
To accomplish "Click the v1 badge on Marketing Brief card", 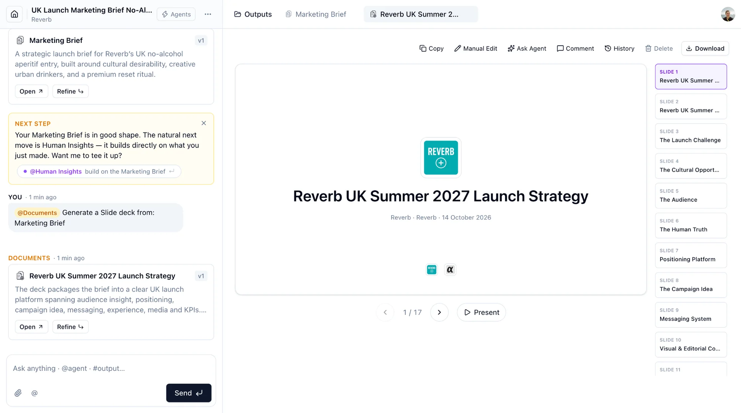I will (x=201, y=41).
